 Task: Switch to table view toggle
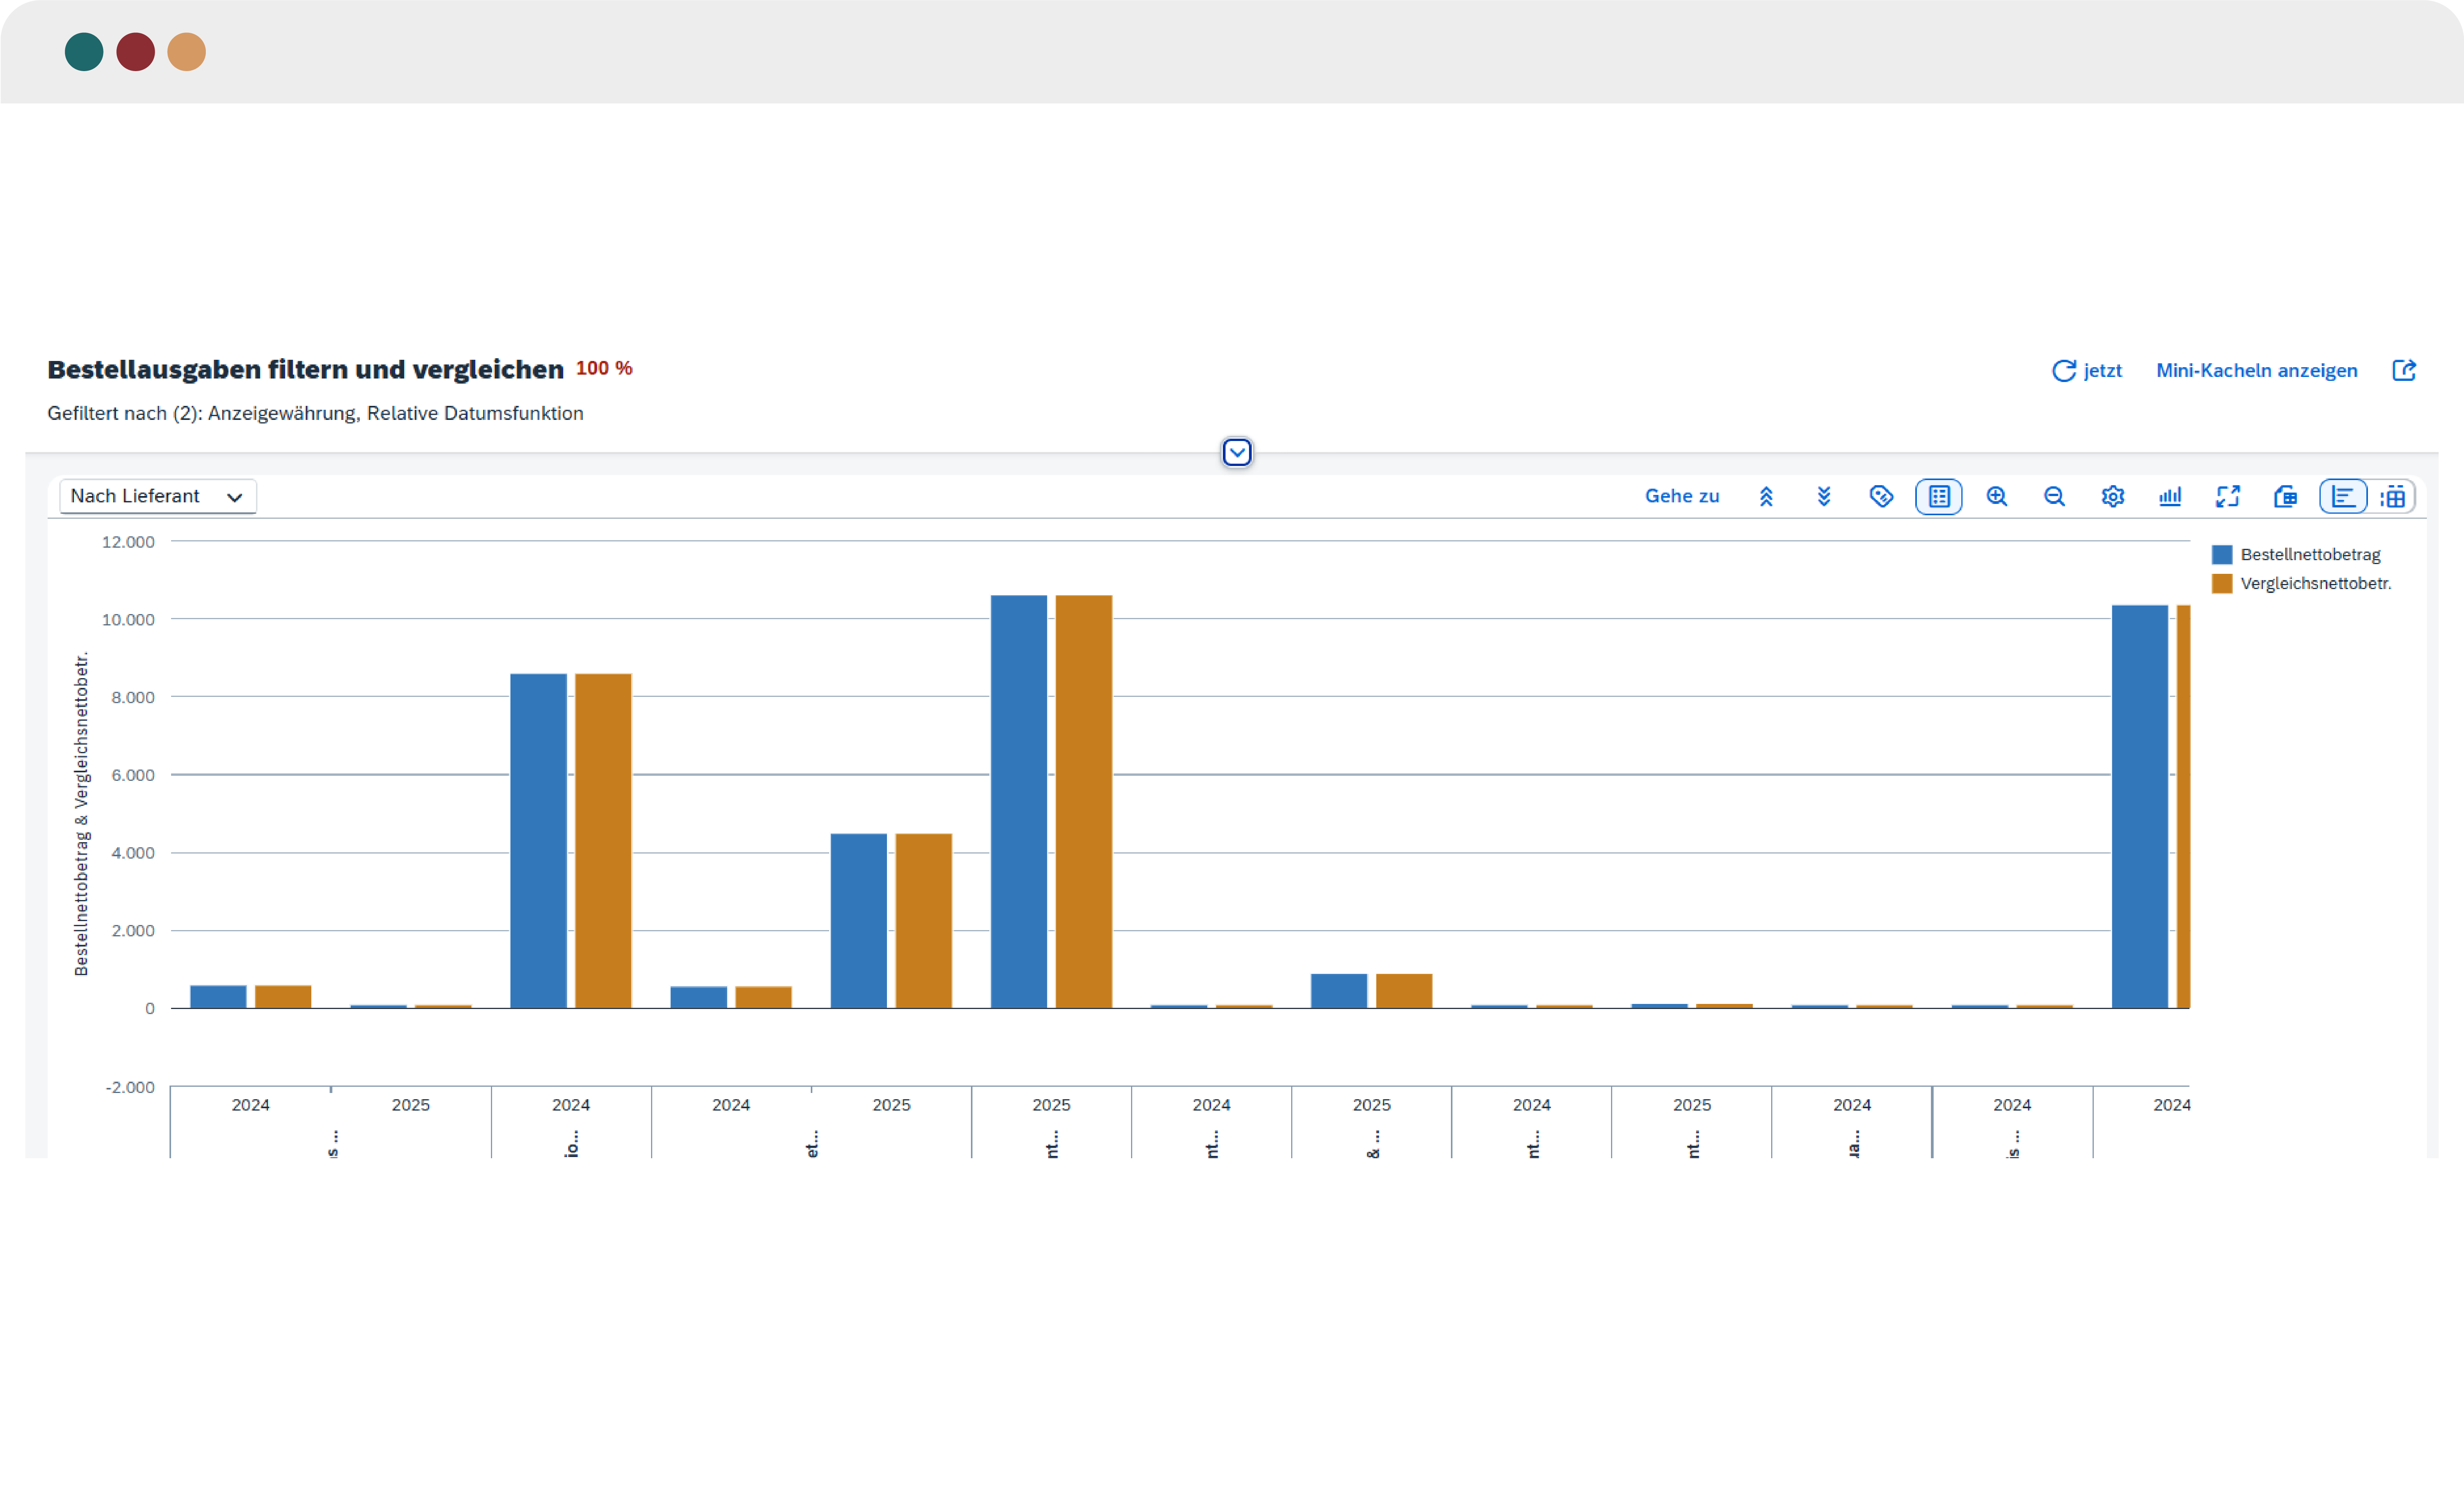pyautogui.click(x=2393, y=496)
